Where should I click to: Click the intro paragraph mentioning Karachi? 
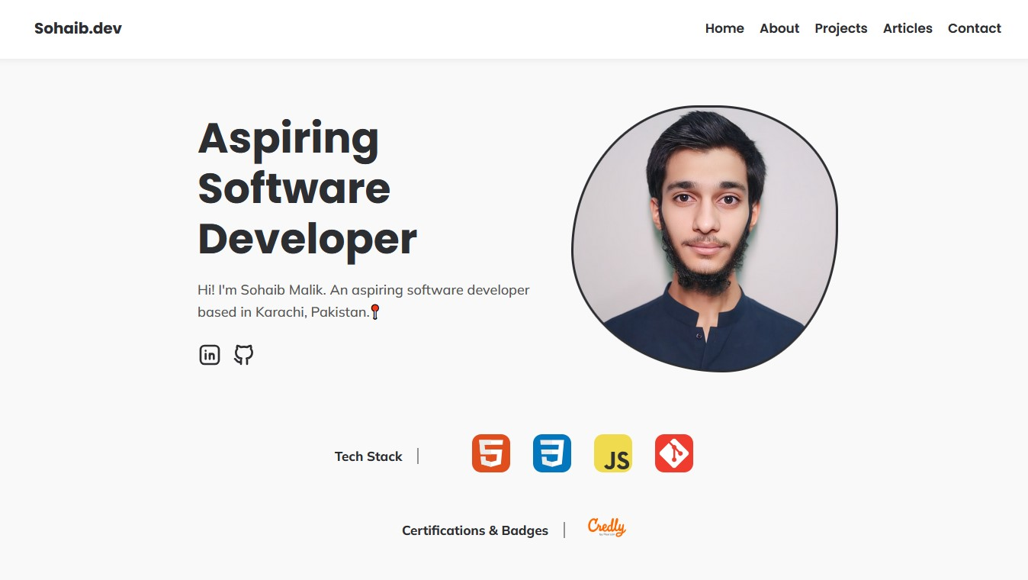tap(363, 300)
